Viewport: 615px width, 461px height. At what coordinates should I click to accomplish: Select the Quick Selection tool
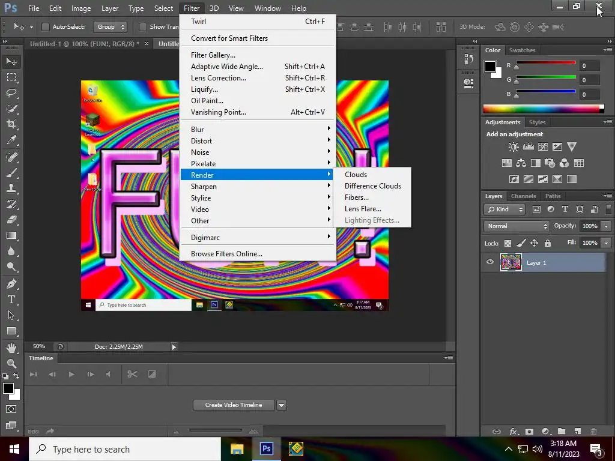11,109
